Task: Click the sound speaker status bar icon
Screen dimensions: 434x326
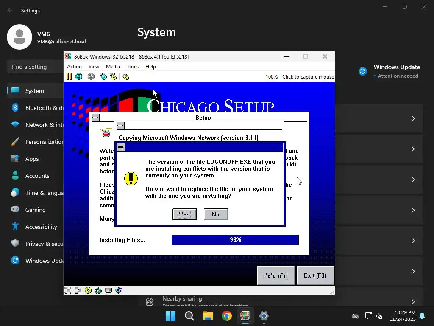Action: click(x=119, y=290)
